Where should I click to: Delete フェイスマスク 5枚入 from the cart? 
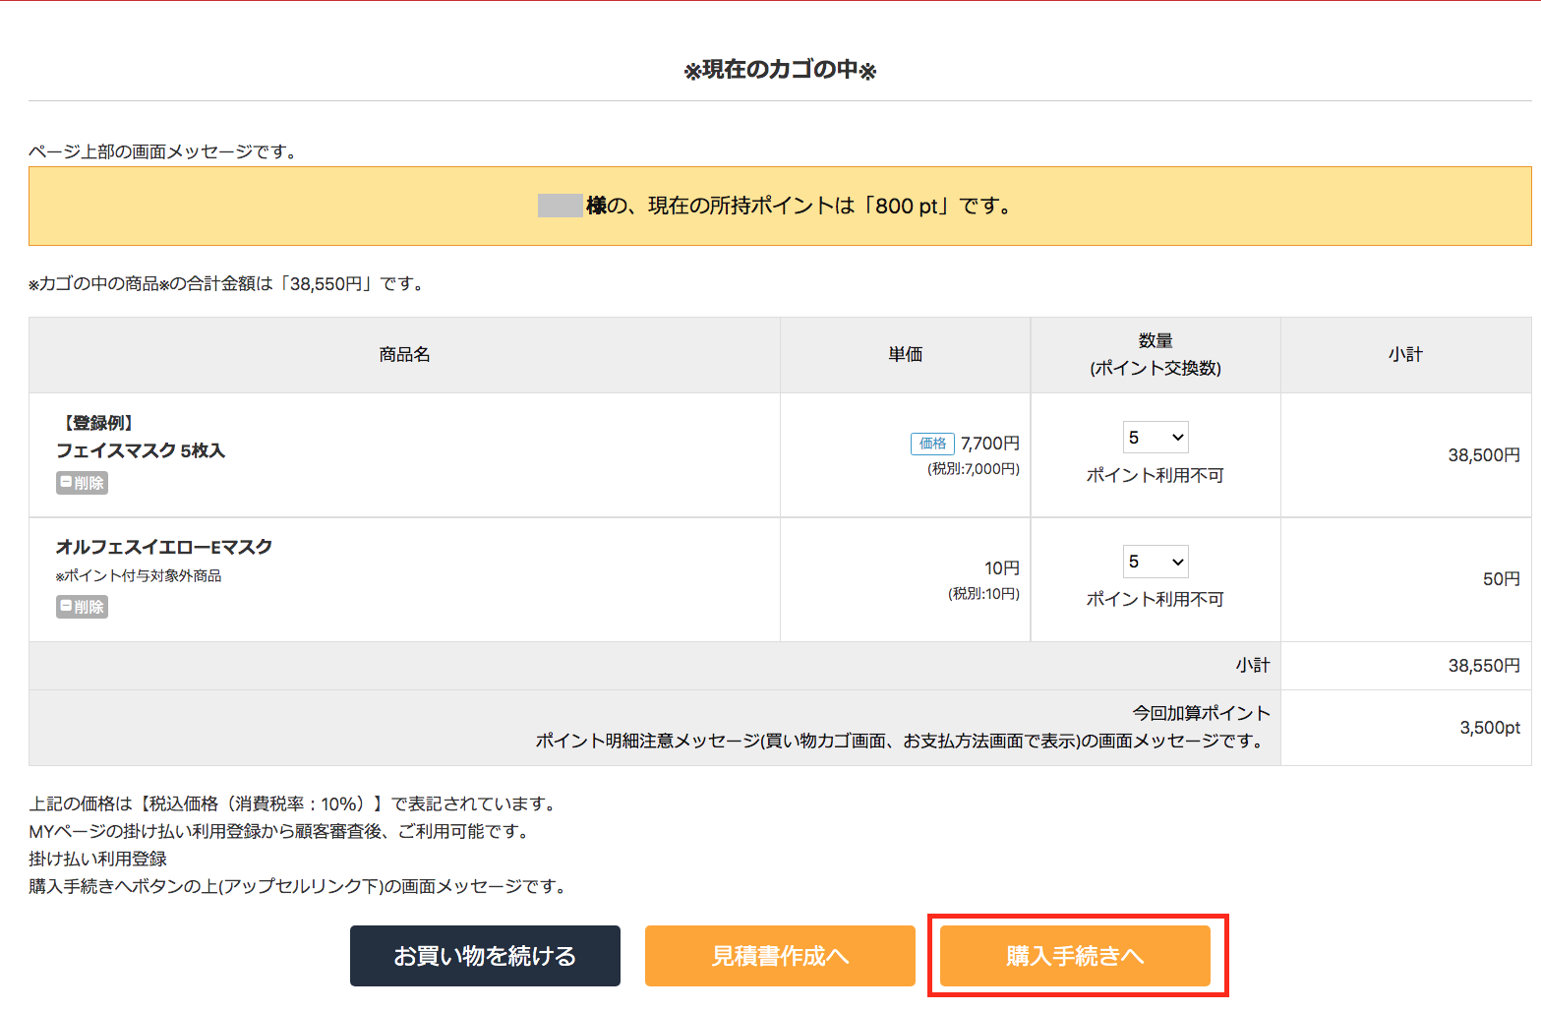[x=82, y=483]
